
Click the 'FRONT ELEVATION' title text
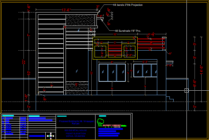pos(76,133)
